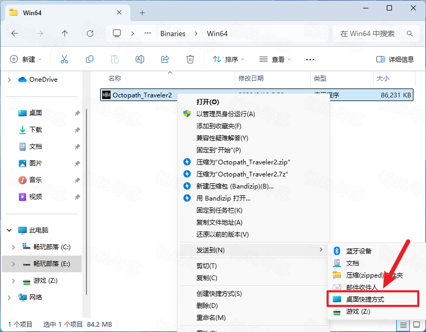
Task: Click the Copy icon in toolbar
Action: 90,59
